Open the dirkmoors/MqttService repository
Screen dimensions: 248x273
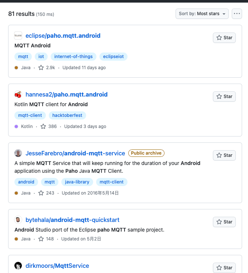coord(57,266)
